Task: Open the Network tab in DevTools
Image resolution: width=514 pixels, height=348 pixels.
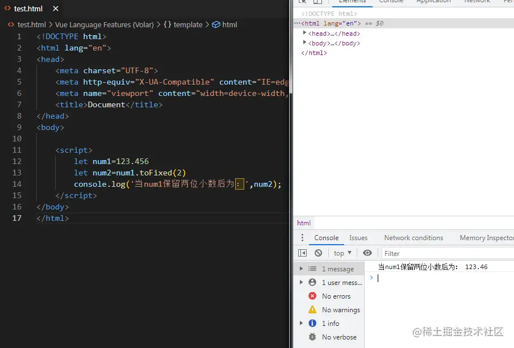Action: click(477, 2)
